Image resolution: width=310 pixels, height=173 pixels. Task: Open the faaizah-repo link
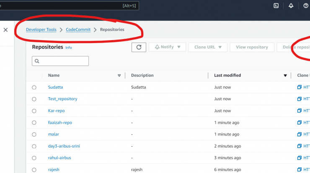pyautogui.click(x=60, y=122)
